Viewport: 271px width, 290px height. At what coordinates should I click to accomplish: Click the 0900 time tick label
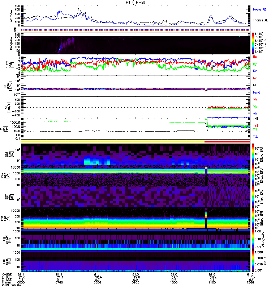click(135, 282)
